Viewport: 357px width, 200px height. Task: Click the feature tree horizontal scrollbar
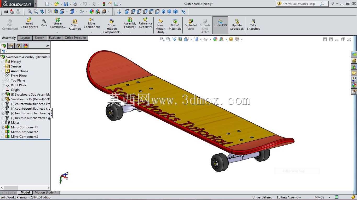pos(25,187)
